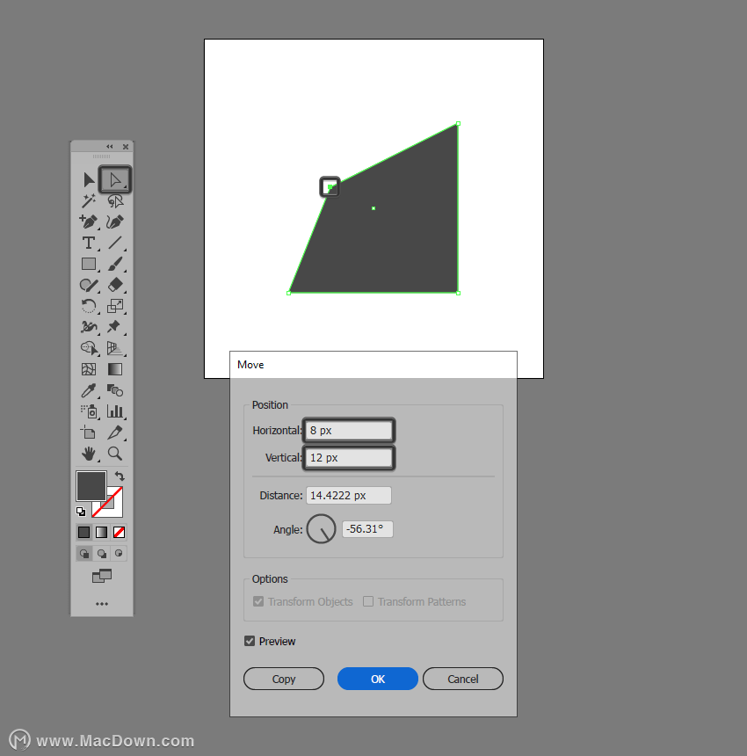This screenshot has height=756, width=747.
Task: Select the Line Segment tool
Action: point(115,243)
